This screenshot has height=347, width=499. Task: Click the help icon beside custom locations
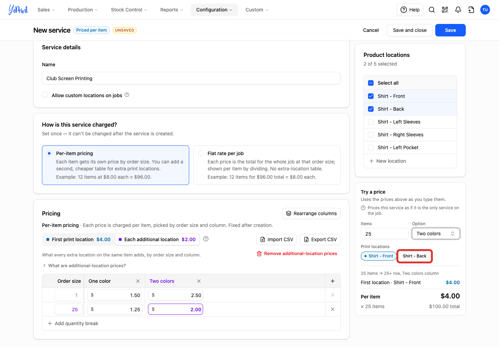(x=127, y=95)
